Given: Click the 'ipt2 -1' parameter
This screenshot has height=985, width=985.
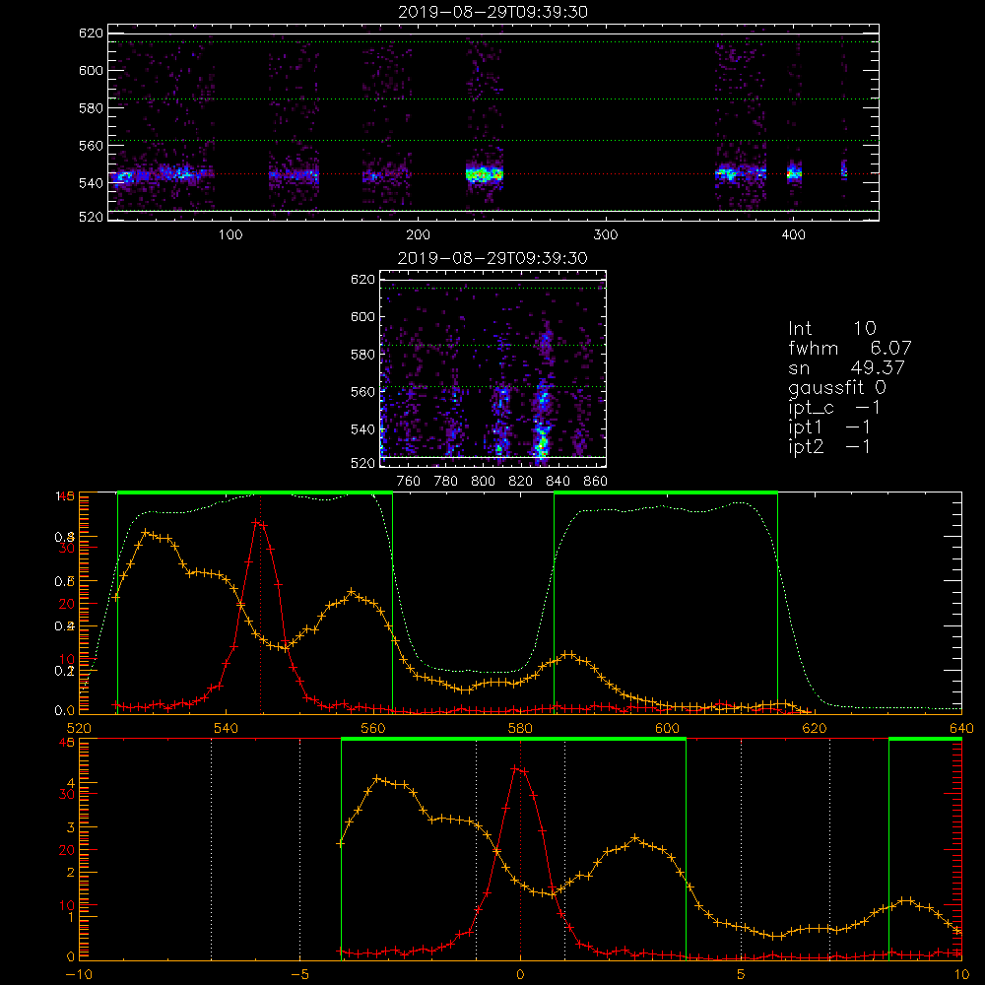Looking at the screenshot, I should click(829, 446).
